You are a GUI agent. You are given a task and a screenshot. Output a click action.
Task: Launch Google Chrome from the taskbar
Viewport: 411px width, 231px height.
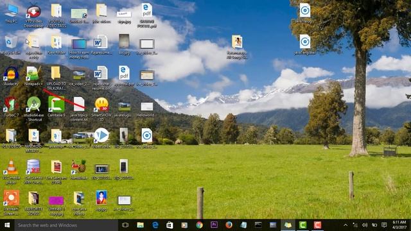(x=200, y=225)
